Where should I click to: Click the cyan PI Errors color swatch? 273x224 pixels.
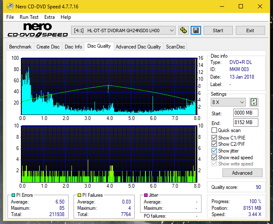[x=13, y=195]
